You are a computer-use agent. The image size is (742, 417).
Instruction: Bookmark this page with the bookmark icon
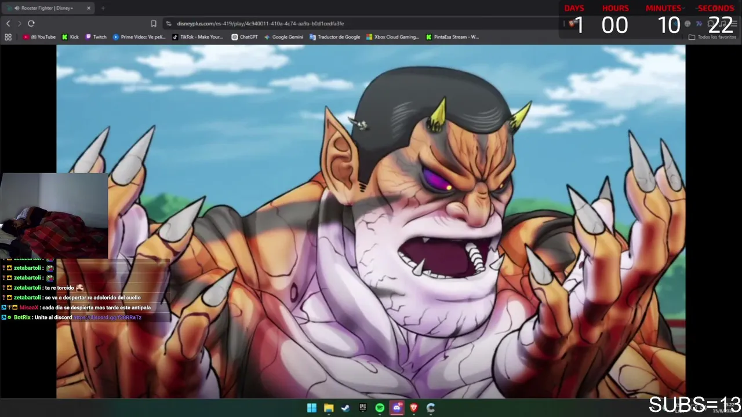[154, 24]
